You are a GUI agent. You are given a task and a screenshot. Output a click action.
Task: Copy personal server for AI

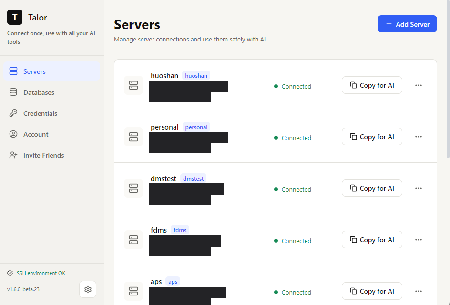click(x=372, y=137)
